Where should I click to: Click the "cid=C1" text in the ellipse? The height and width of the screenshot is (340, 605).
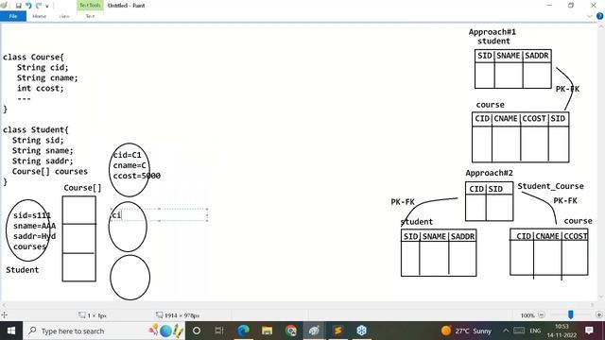pyautogui.click(x=128, y=155)
